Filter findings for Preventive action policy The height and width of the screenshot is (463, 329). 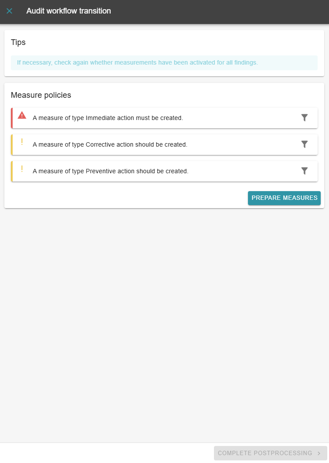pos(305,171)
